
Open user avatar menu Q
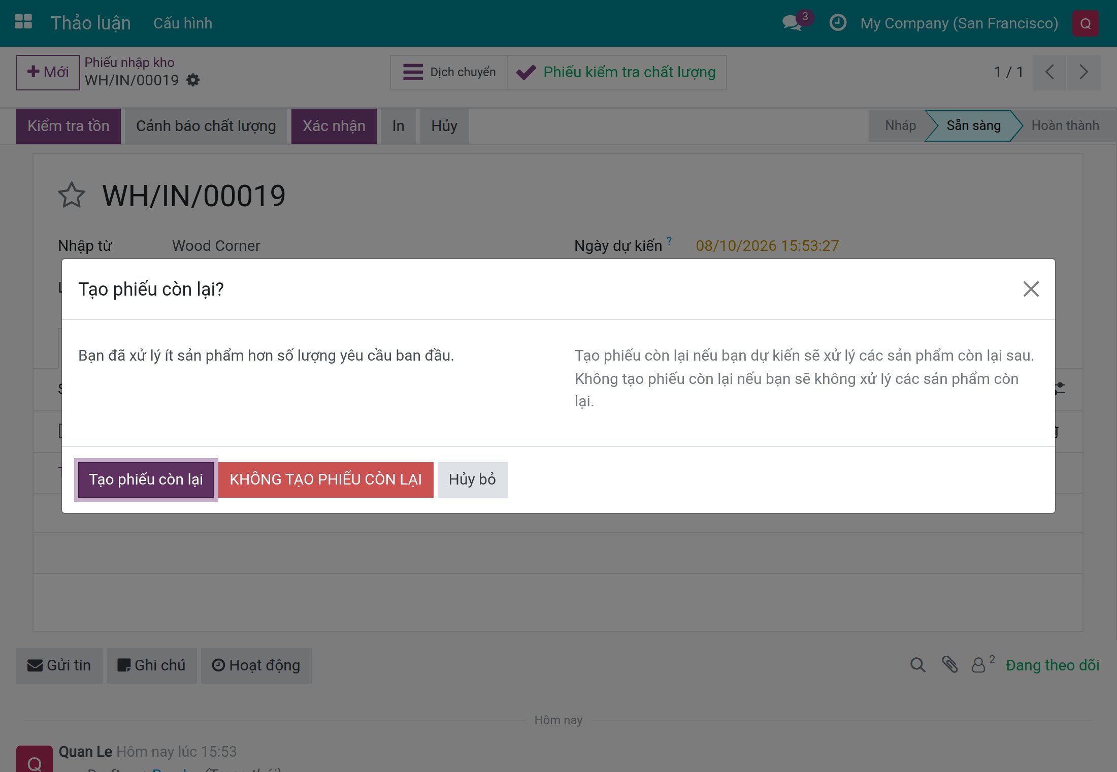[1085, 23]
